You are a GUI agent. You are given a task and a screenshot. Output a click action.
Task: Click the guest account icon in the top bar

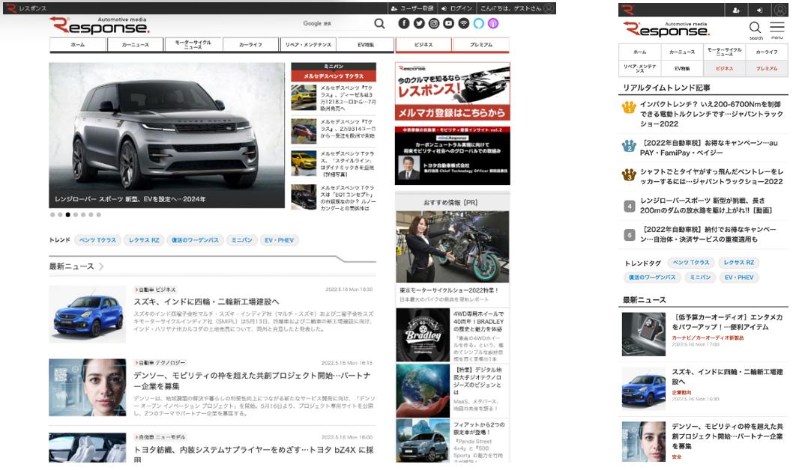tap(548, 8)
